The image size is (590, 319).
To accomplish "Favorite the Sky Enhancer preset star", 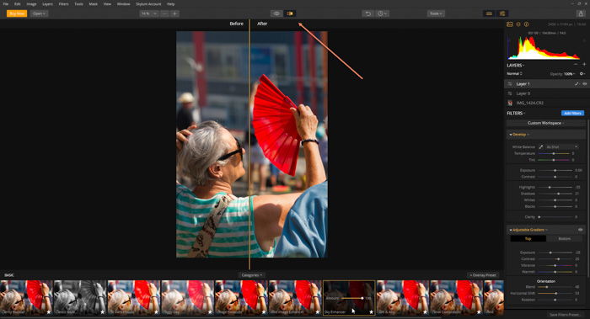I will 372,312.
